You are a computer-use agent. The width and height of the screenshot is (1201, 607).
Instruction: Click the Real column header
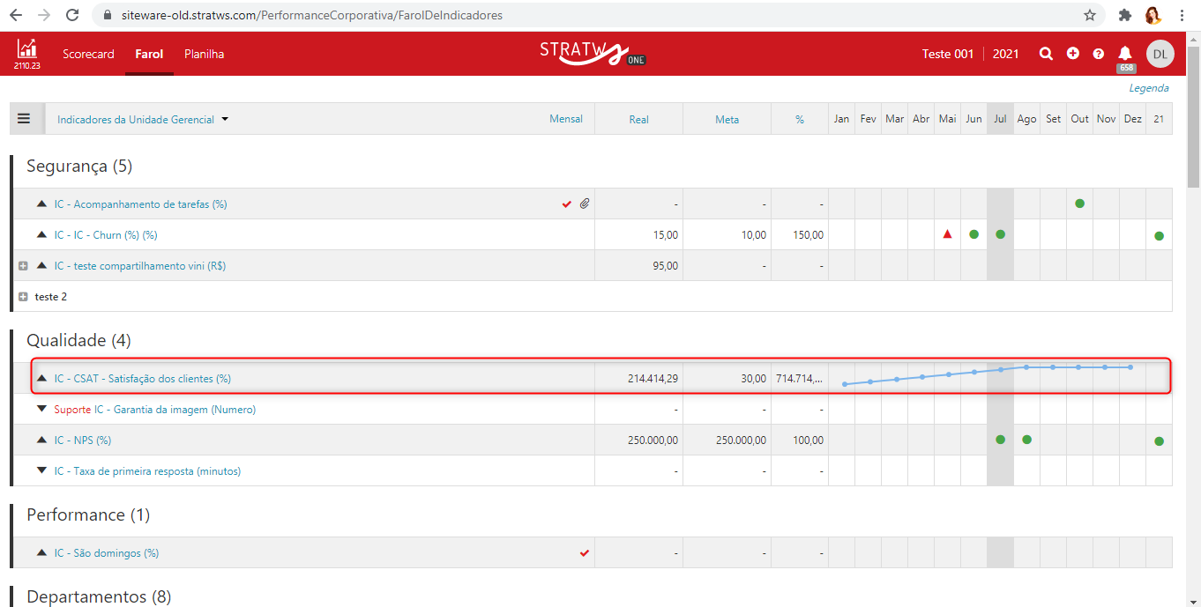coord(638,119)
